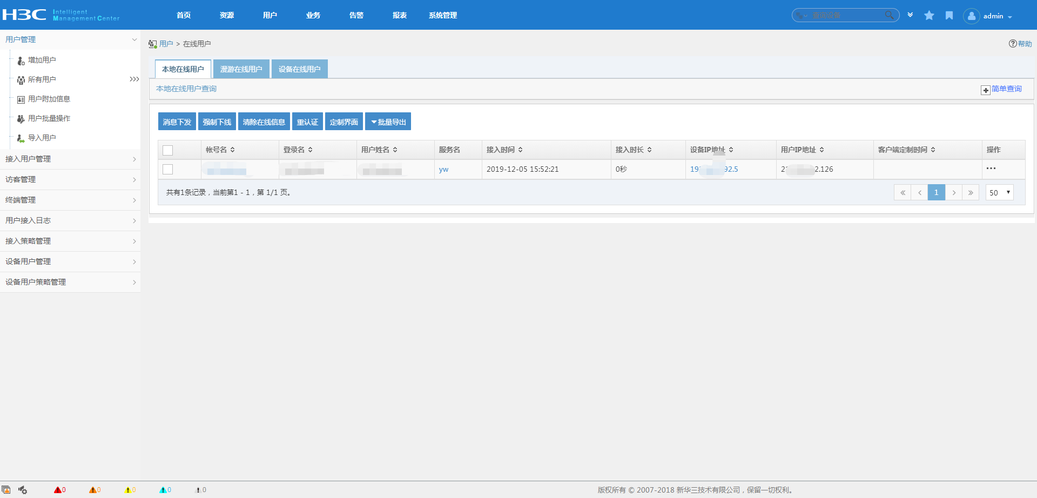Screen dimensions: 1037x498
Task: Click pagination page 1
Action: [x=937, y=192]
